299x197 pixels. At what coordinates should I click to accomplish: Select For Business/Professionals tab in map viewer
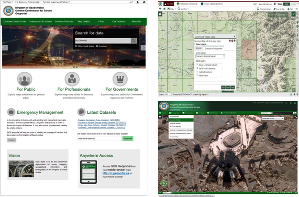(187, 4)
